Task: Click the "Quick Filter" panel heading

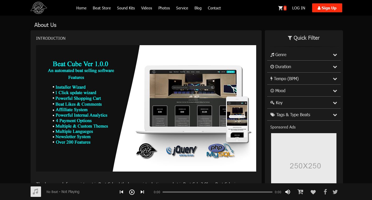Action: [304, 38]
